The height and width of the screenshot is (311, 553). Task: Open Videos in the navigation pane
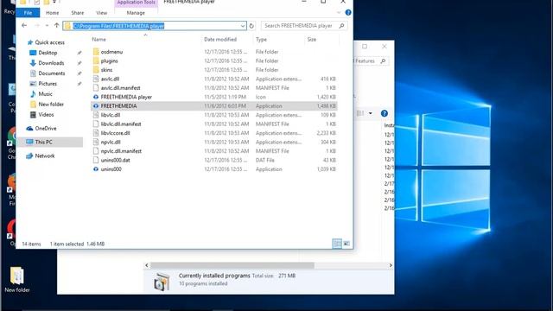click(x=46, y=115)
